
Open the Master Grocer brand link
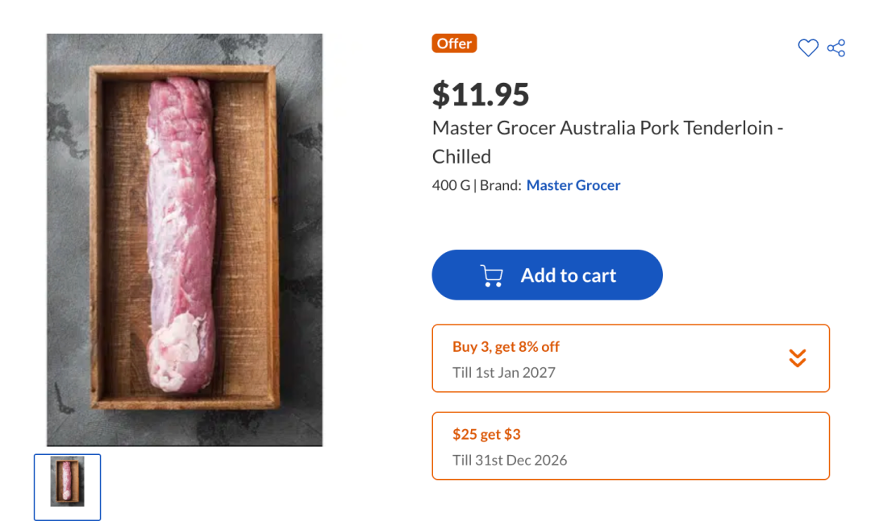click(573, 185)
